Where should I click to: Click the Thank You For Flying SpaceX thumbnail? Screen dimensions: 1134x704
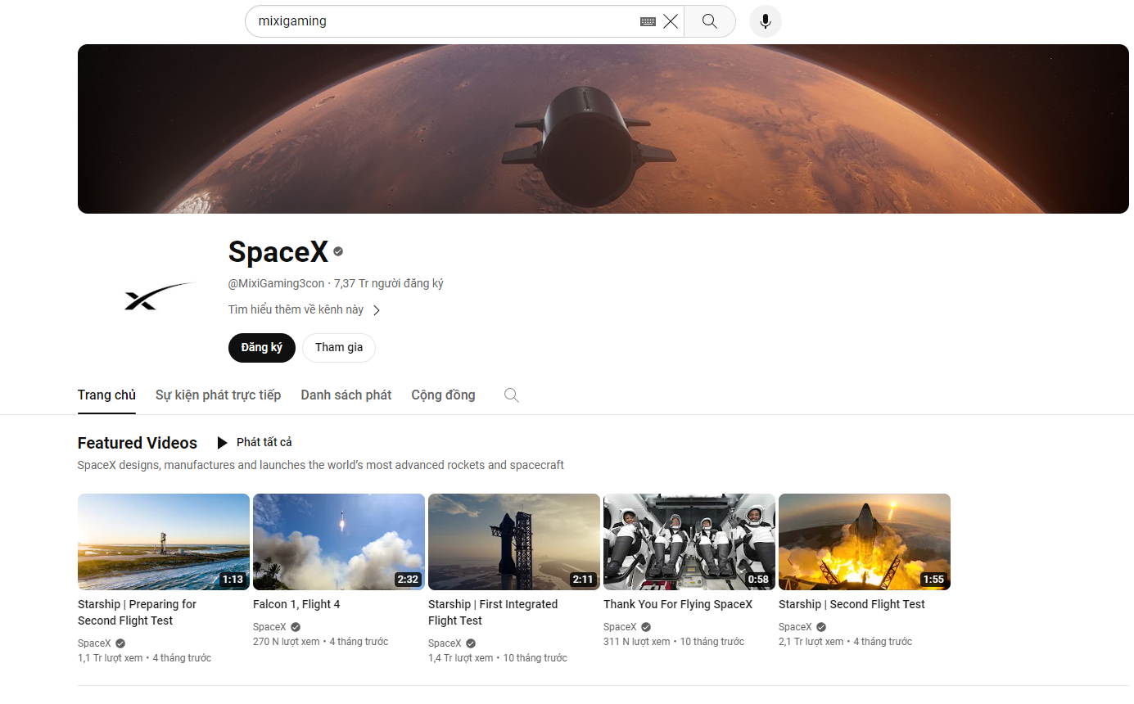pos(689,541)
